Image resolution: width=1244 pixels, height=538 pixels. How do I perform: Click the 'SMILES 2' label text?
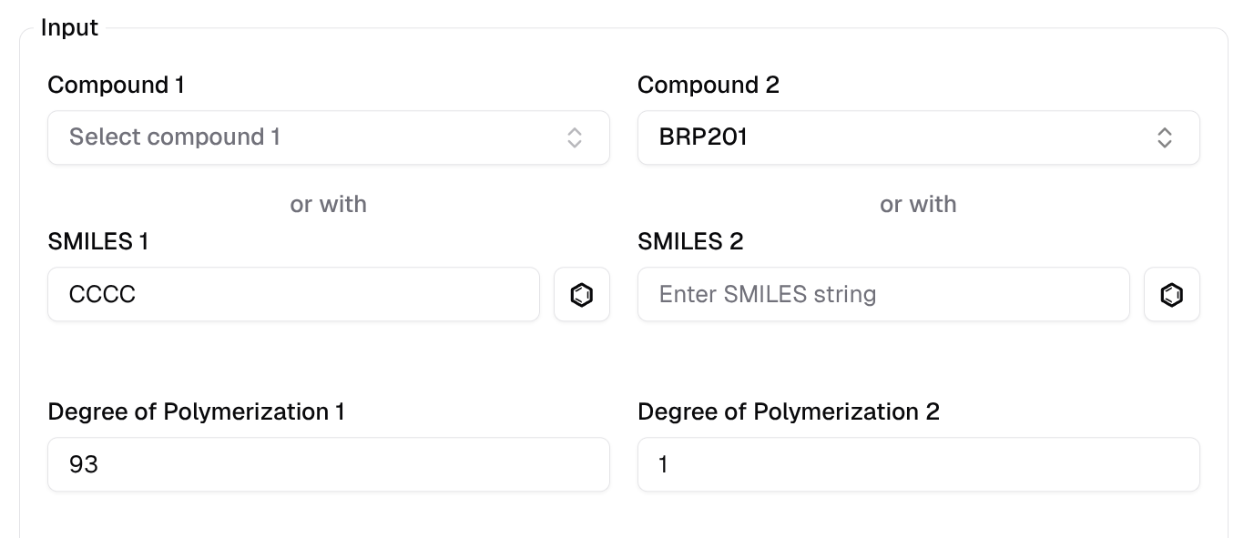pyautogui.click(x=689, y=241)
